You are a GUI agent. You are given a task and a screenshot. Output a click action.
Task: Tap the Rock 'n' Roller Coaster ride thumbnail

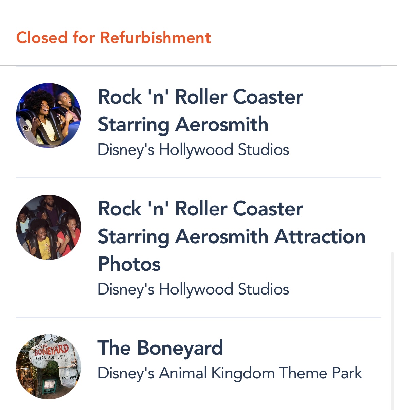49,115
